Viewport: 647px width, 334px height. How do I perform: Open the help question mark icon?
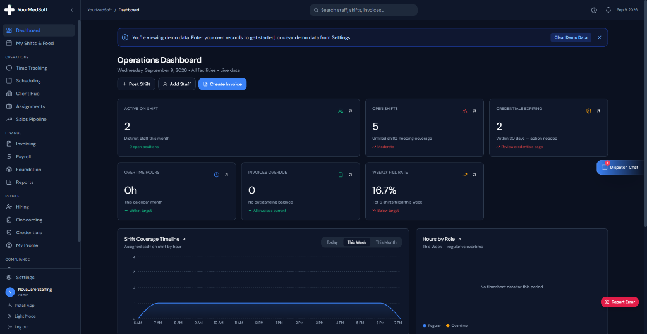594,10
